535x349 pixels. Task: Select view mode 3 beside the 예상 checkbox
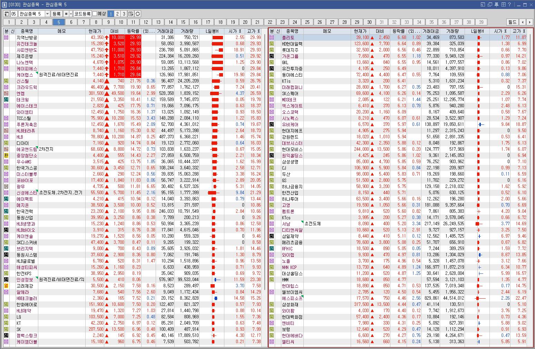(x=124, y=14)
